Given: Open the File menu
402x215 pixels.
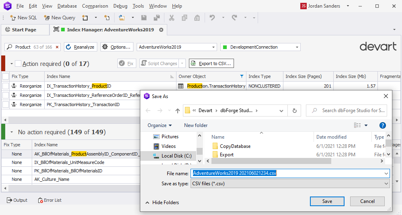Looking at the screenshot, I should click(x=20, y=6).
